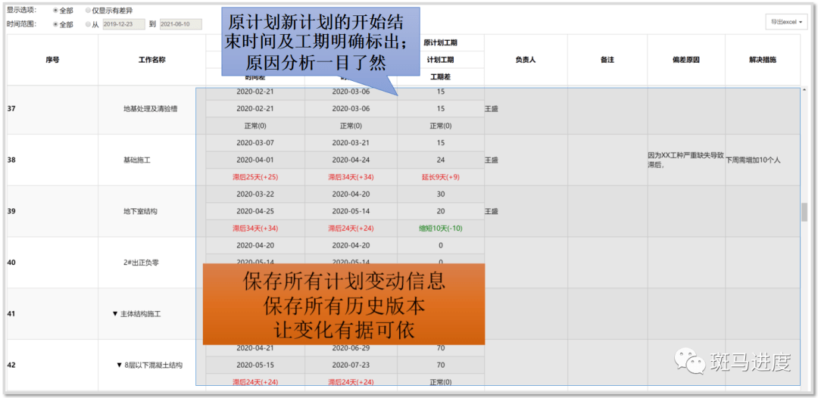This screenshot has height=398, width=818.
Task: Click the task name 地基处理及清验槽
Action: pos(151,109)
